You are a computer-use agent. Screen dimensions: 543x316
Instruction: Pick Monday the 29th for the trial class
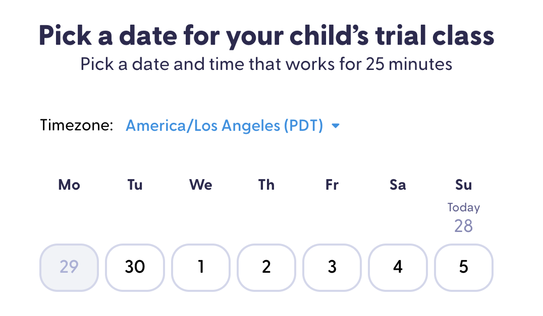click(x=69, y=267)
